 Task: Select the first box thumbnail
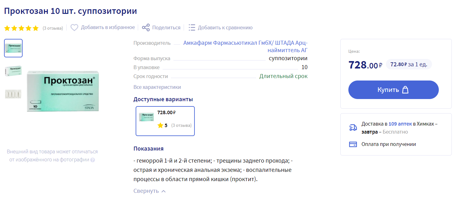coord(13,48)
